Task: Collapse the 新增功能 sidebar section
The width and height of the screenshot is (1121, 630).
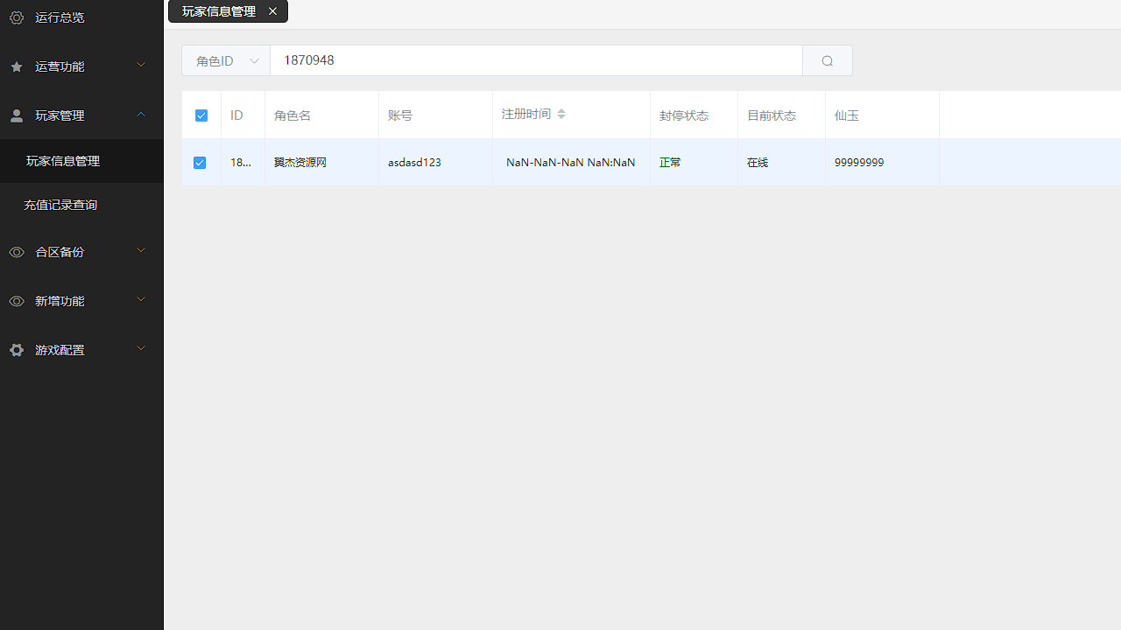Action: click(x=79, y=300)
